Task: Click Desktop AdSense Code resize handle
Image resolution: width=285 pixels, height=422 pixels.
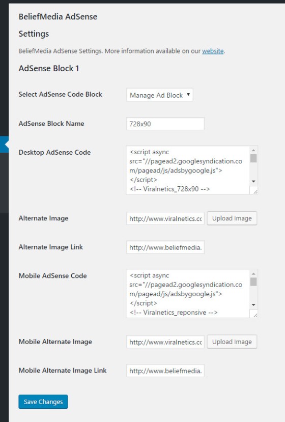Action: (x=254, y=190)
